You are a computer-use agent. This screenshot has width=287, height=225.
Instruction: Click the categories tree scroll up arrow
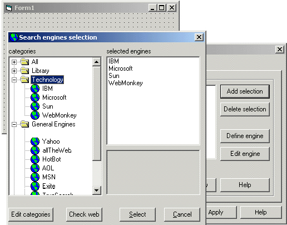point(97,62)
